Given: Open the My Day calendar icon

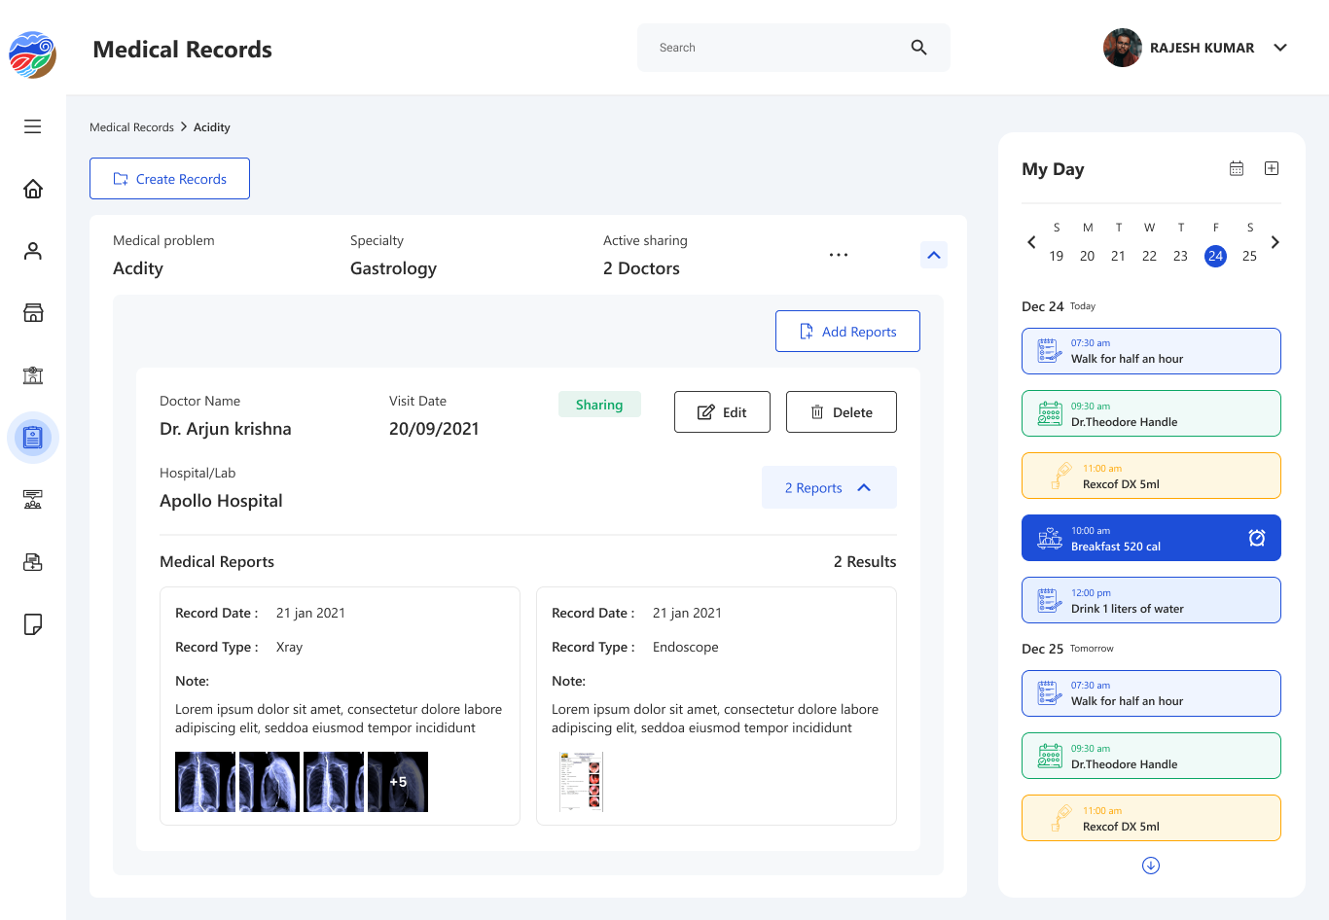Looking at the screenshot, I should pos(1237,168).
